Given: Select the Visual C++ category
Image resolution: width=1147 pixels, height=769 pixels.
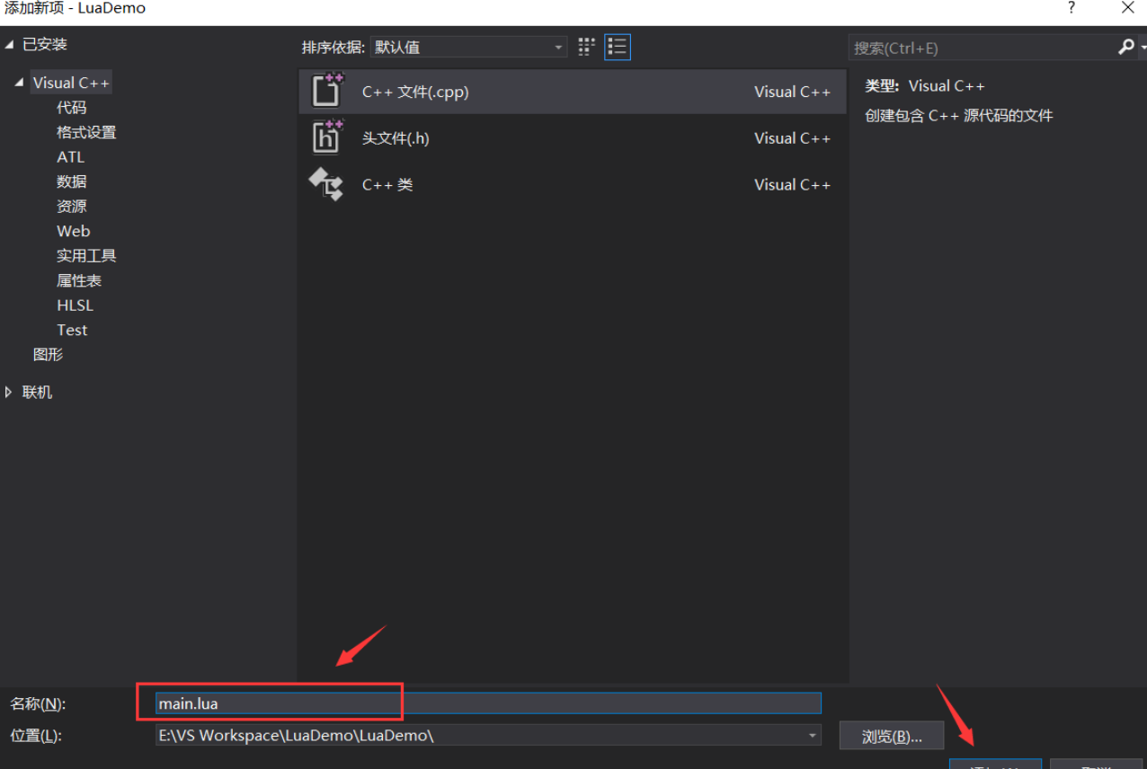Looking at the screenshot, I should (x=71, y=82).
